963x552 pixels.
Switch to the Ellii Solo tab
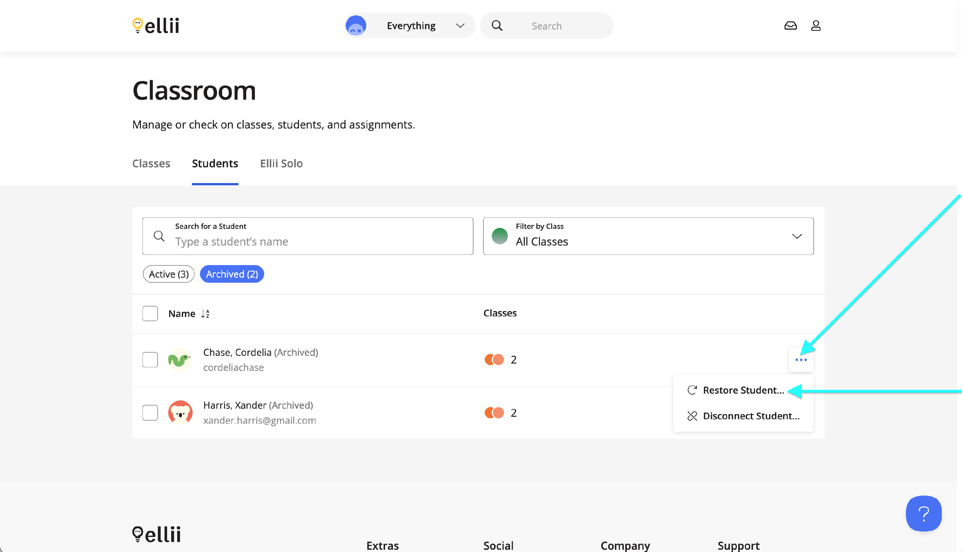281,163
